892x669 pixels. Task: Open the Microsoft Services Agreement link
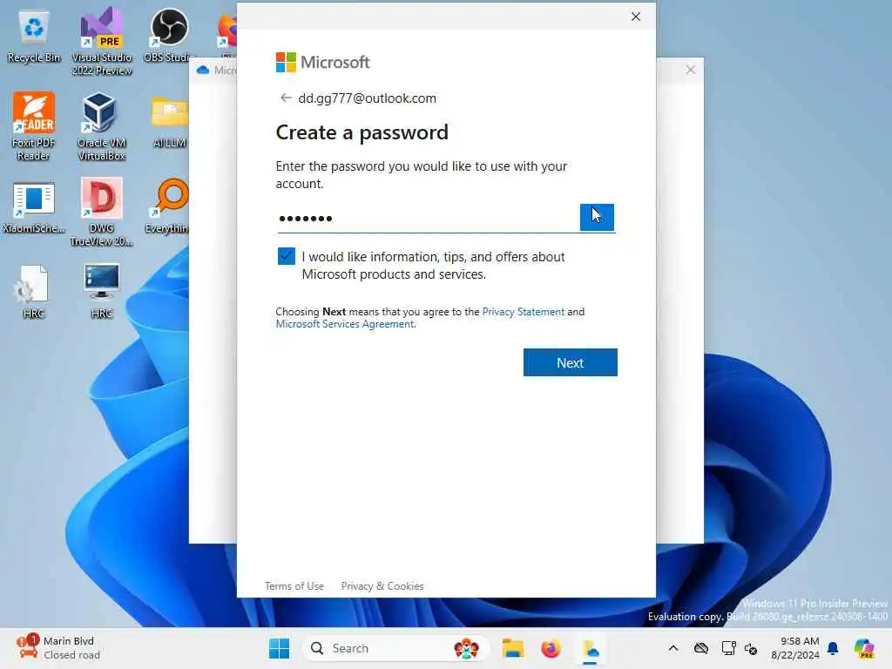(345, 324)
